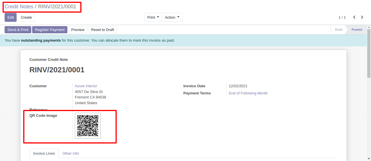This screenshot has height=161, width=371.
Task: Go to previous record using pager arrow
Action: click(x=354, y=17)
